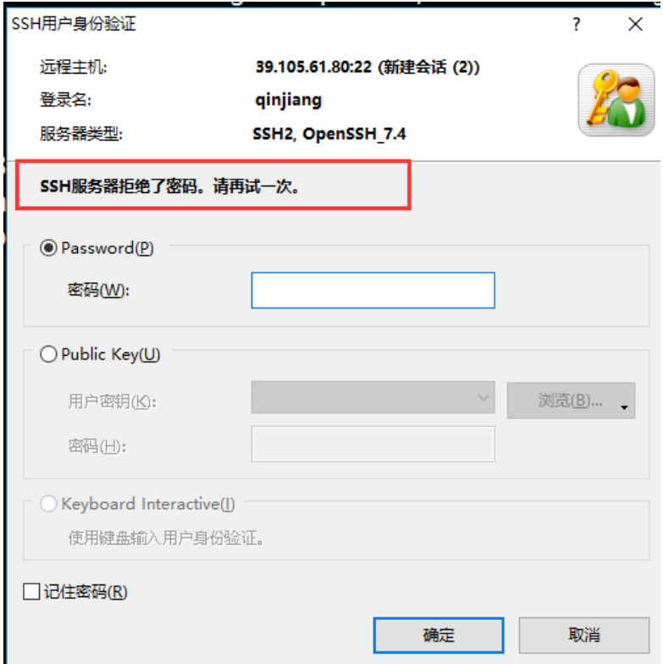
Task: Click the SSH用户身份验证 dialog title
Action: (74, 24)
